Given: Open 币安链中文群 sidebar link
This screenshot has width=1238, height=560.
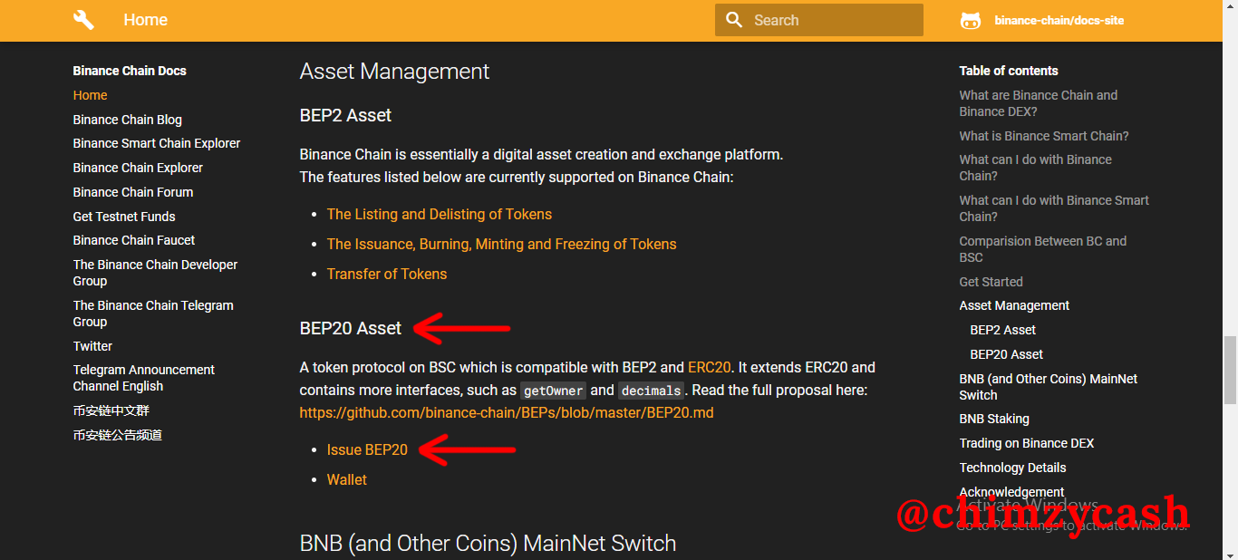Looking at the screenshot, I should (x=111, y=410).
